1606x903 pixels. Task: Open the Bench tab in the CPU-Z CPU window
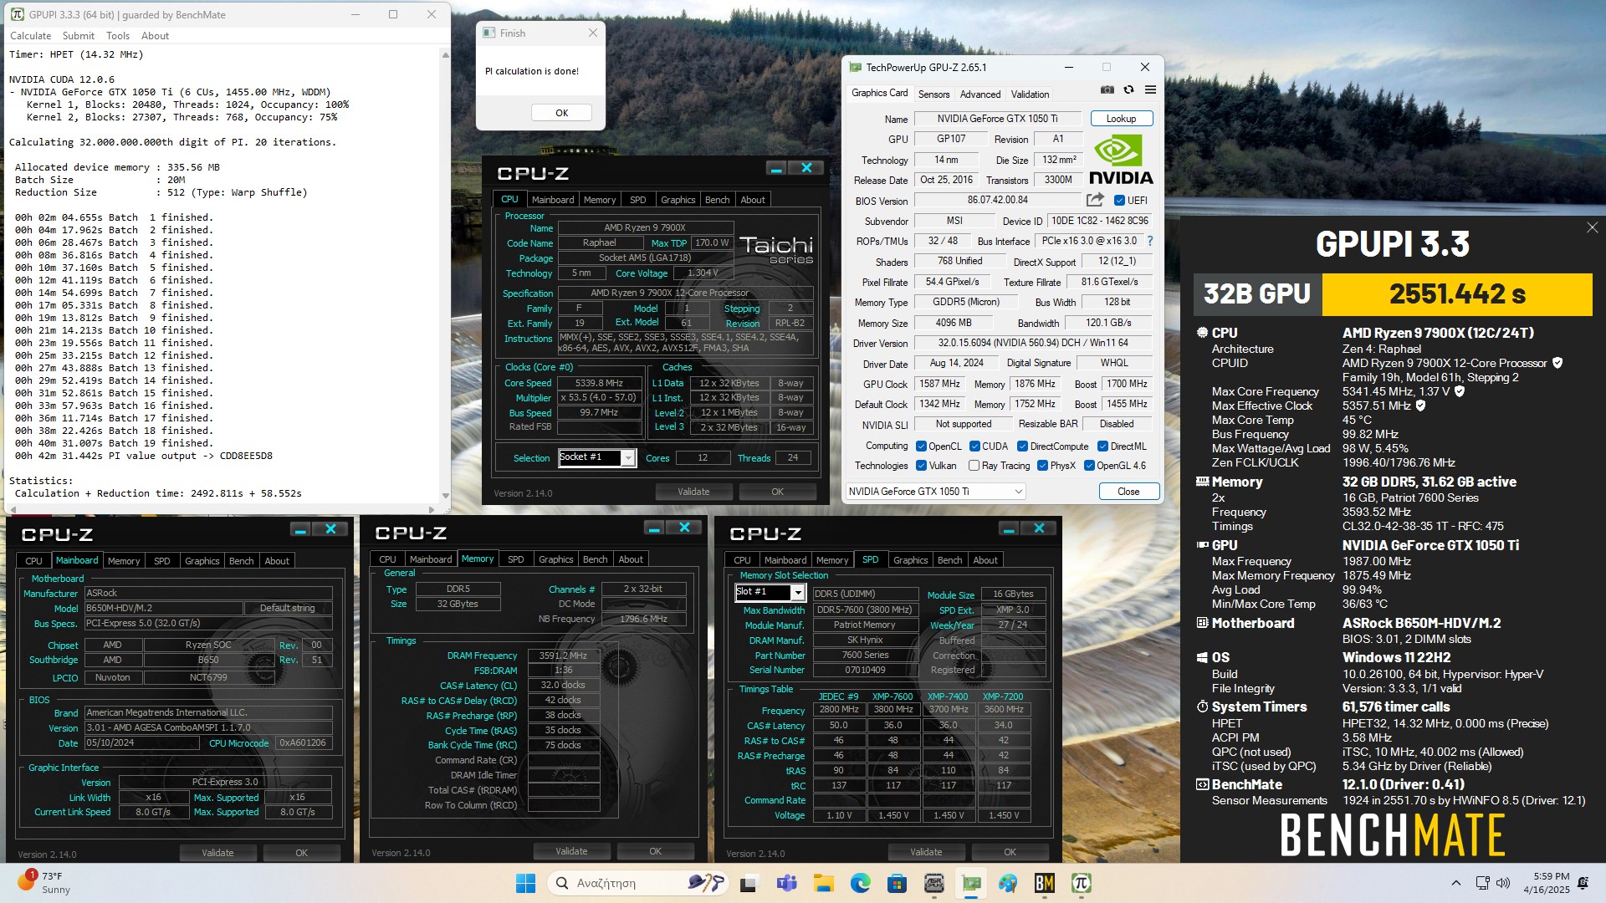tap(717, 200)
